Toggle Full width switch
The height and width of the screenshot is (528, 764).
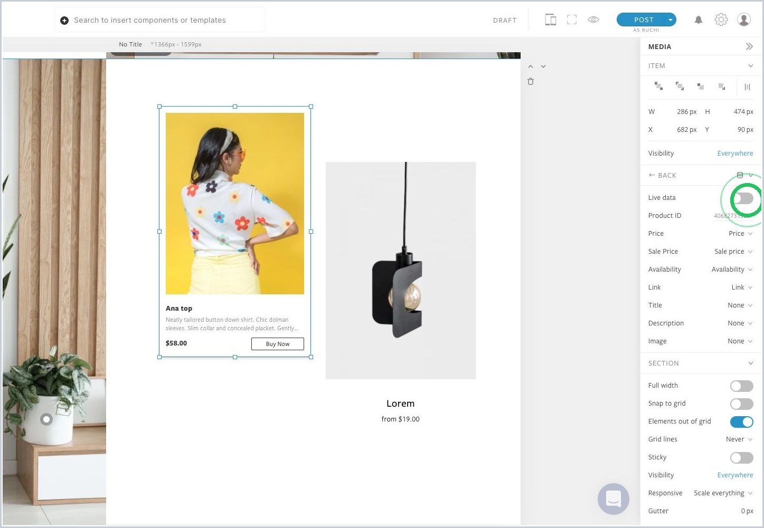pyautogui.click(x=742, y=386)
